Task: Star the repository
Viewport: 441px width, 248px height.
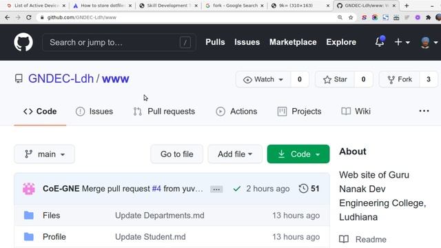Action: 335,79
